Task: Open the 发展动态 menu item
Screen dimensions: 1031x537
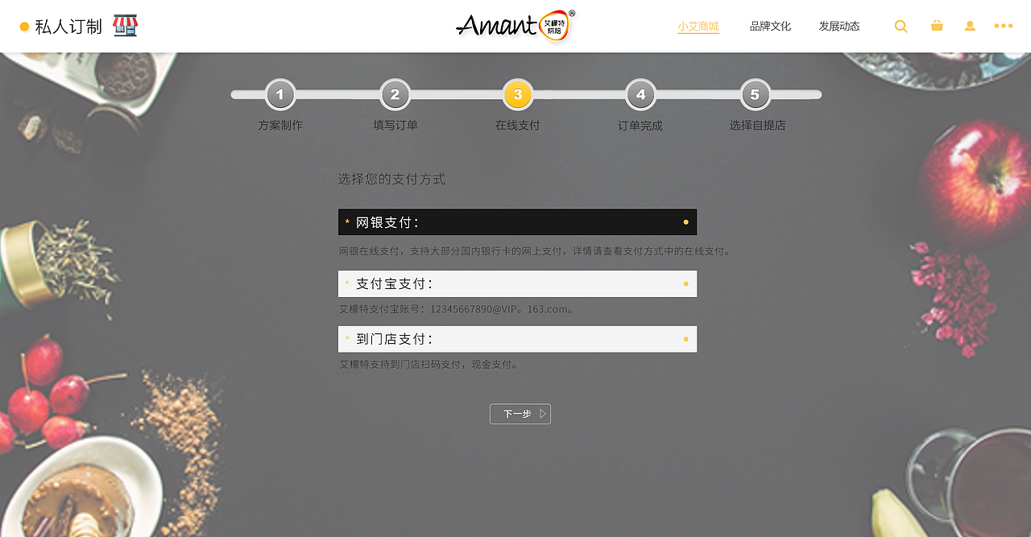Action: (838, 26)
